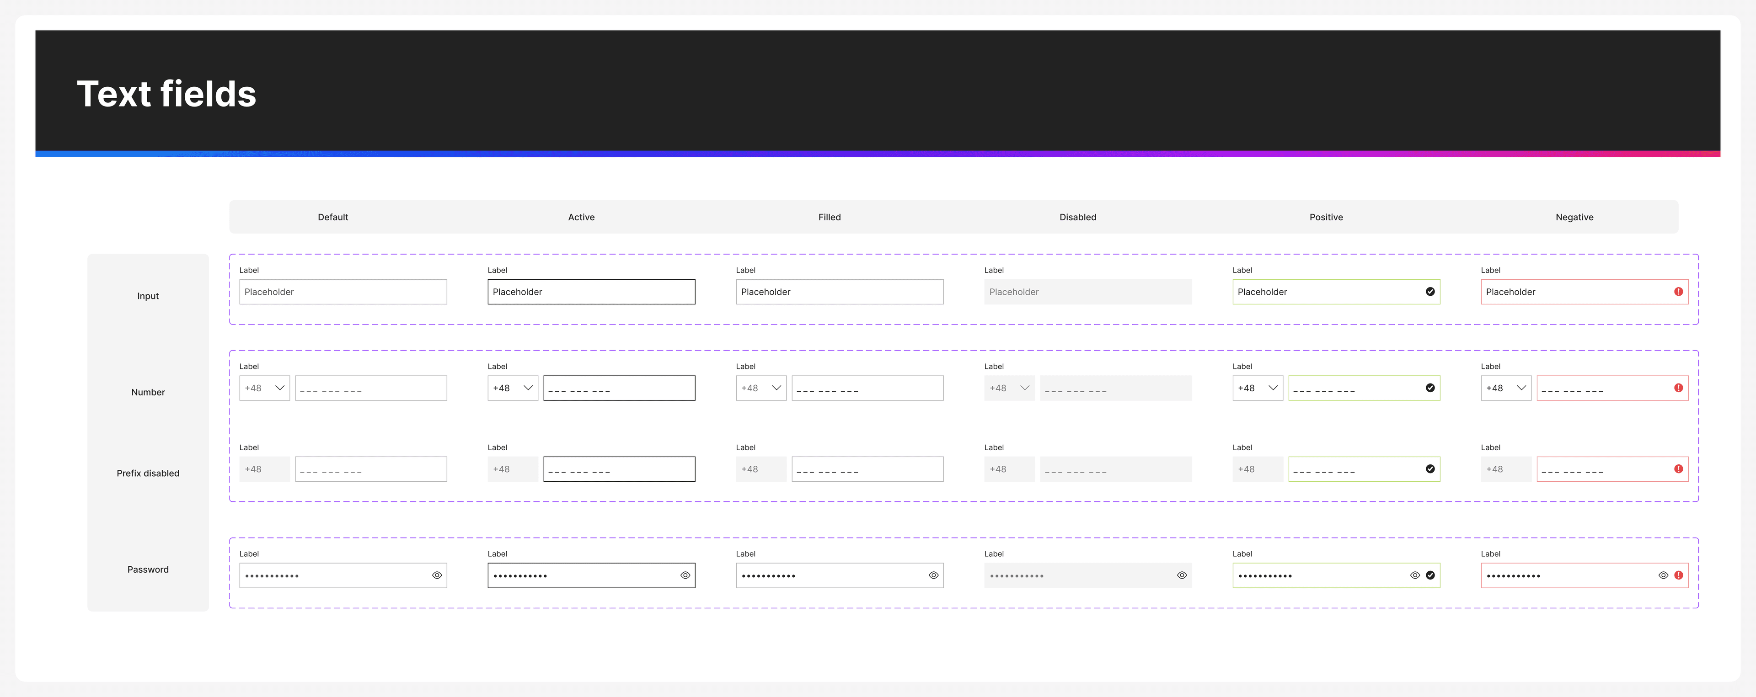Click the gradient divider under Text fields header
This screenshot has height=697, width=1756.
(x=878, y=154)
